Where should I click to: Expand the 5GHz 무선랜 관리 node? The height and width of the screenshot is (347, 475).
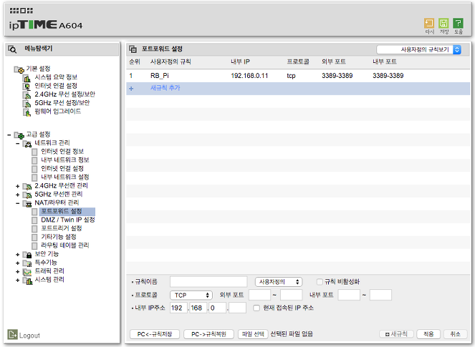click(x=18, y=195)
